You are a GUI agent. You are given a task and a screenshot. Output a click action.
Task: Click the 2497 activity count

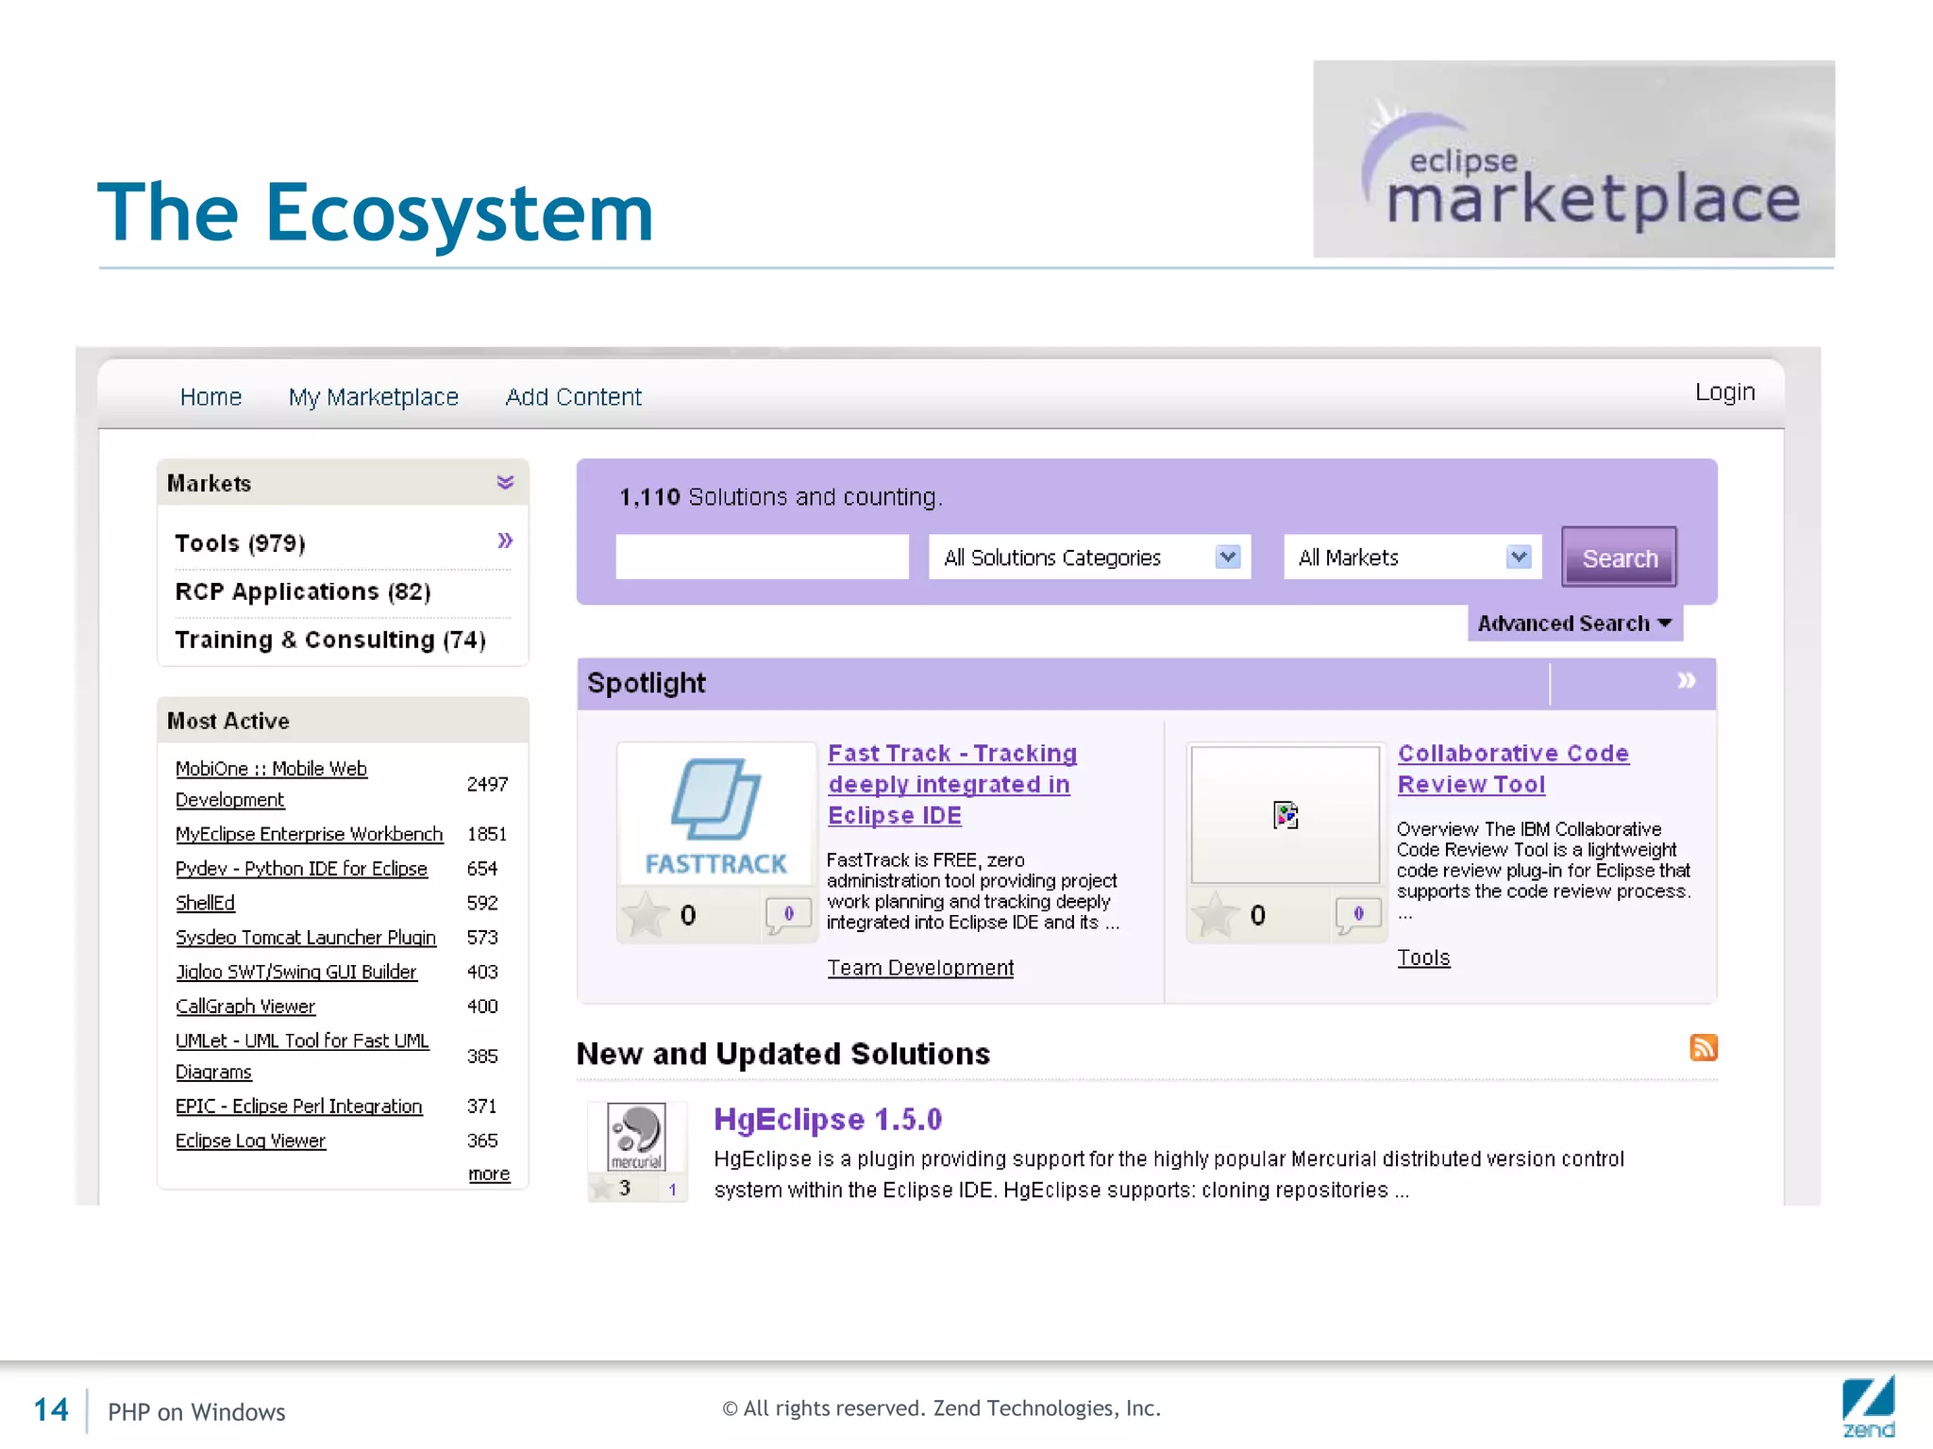point(487,784)
